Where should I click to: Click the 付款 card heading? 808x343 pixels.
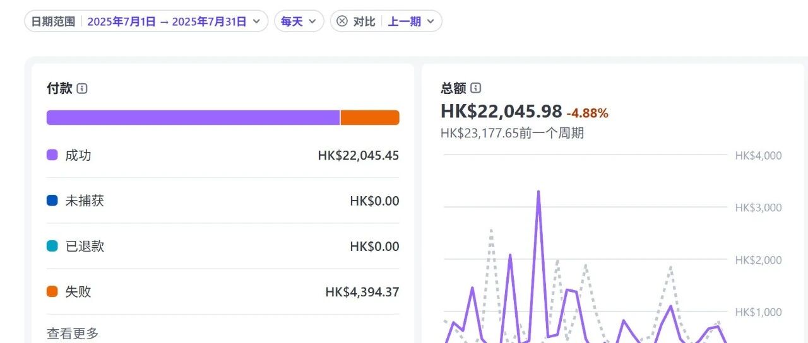pos(59,88)
